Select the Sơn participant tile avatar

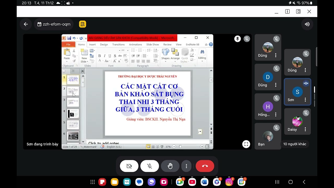[x=297, y=92]
